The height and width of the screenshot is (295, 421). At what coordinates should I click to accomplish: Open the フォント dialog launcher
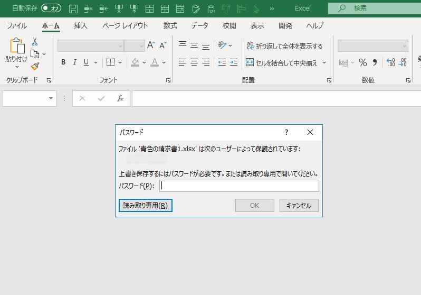pyautogui.click(x=168, y=80)
